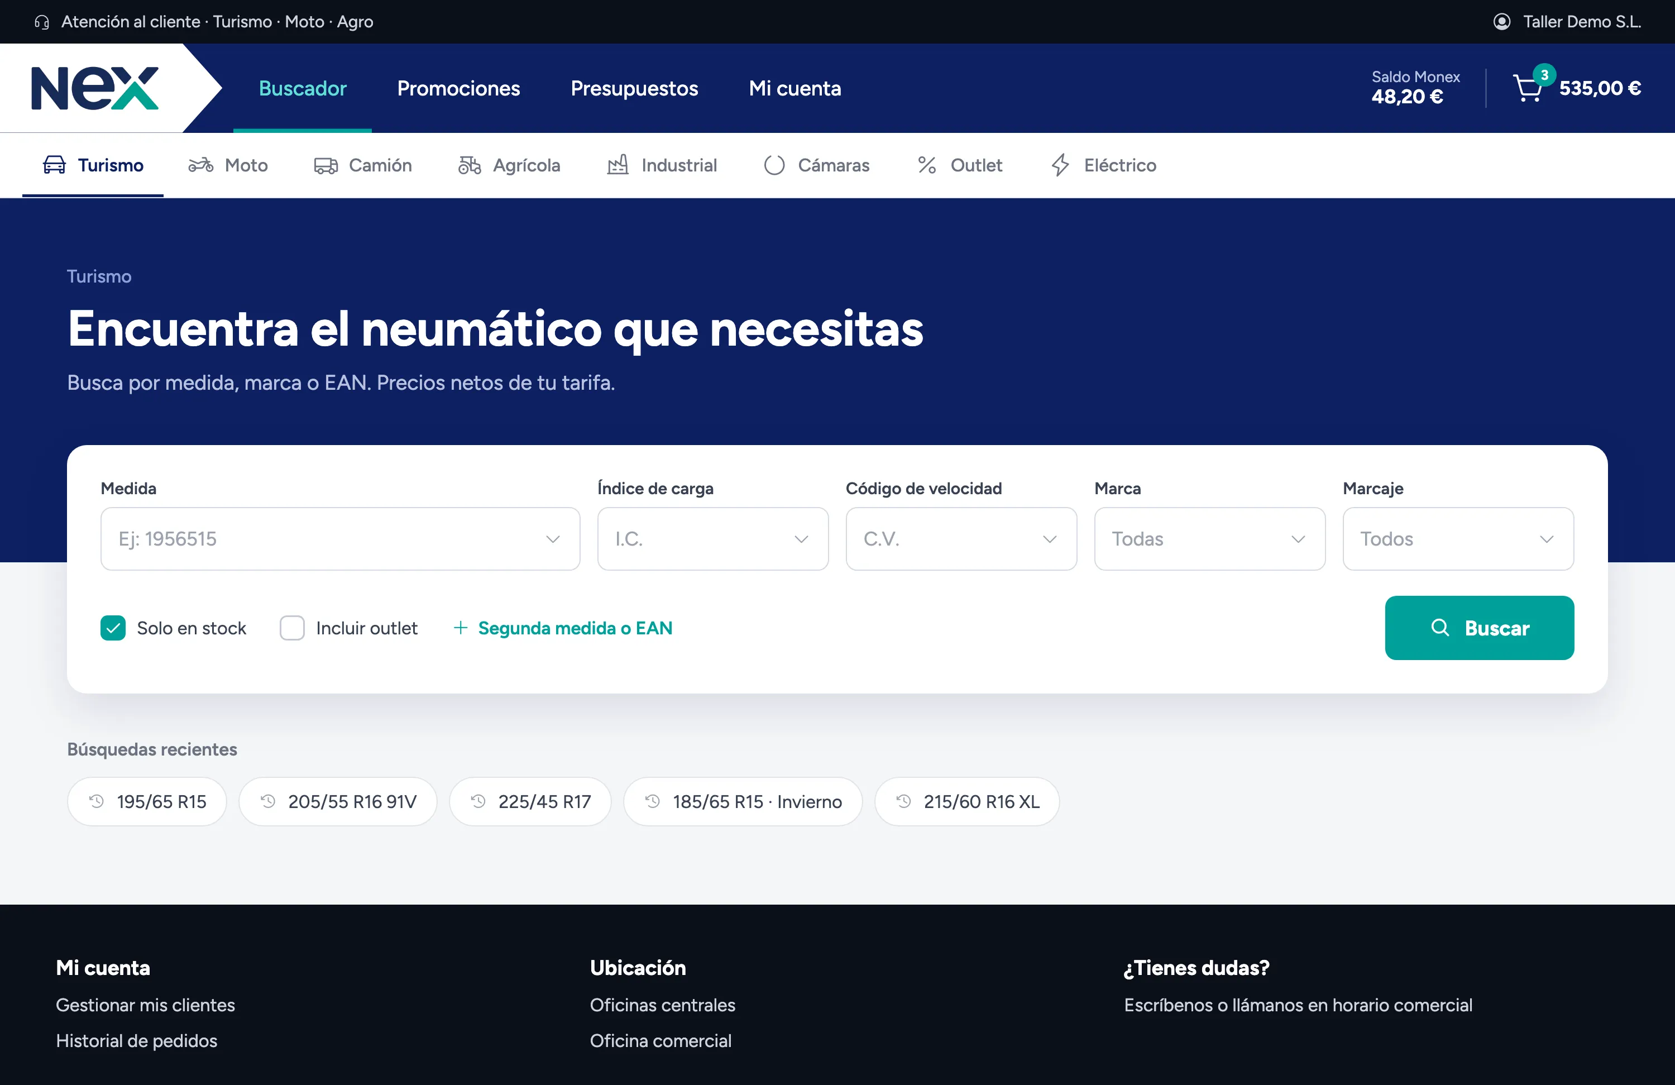The height and width of the screenshot is (1085, 1675).
Task: Click the user profile icon
Action: [1501, 22]
